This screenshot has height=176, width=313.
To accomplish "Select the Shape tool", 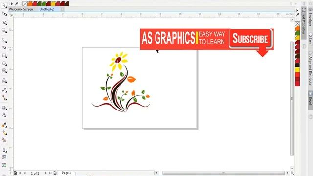I will click(x=4, y=13).
